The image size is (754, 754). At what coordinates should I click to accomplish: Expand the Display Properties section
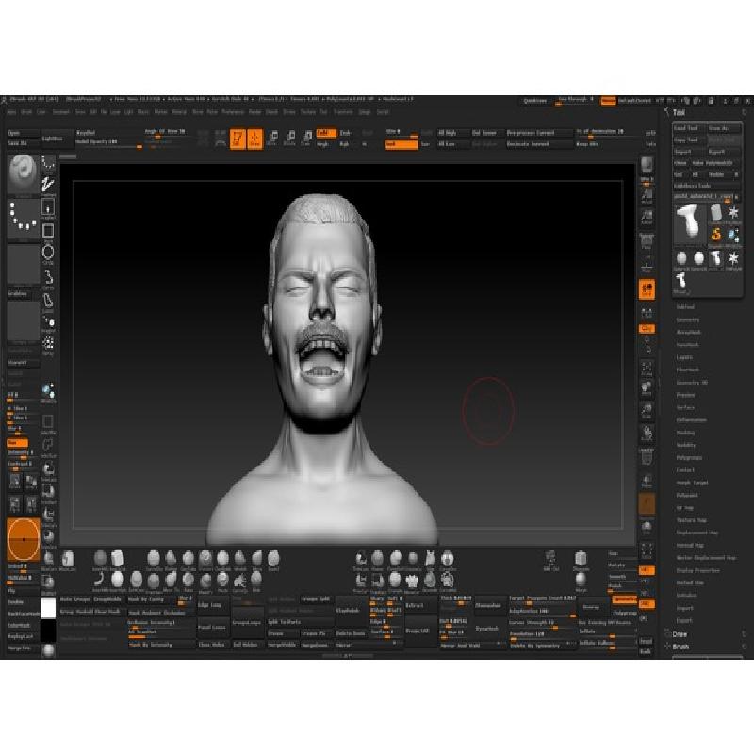pyautogui.click(x=697, y=570)
